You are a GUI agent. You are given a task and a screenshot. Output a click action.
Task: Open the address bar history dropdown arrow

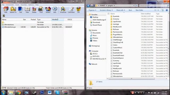(x=134, y=6)
